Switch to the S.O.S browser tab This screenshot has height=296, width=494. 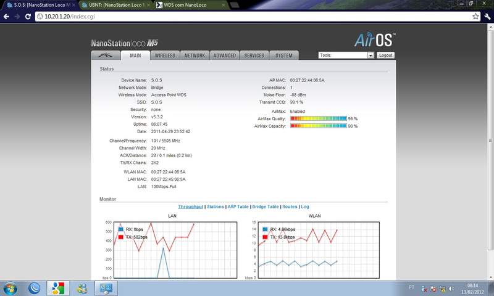[x=40, y=5]
